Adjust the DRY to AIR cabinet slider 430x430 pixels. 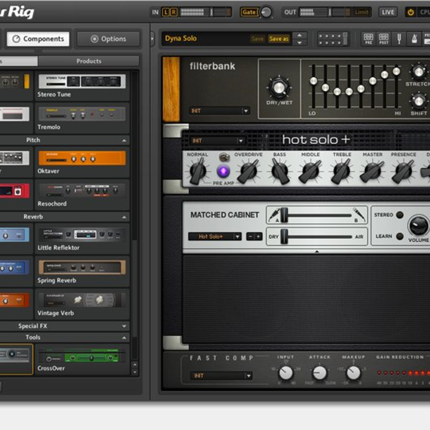point(284,236)
